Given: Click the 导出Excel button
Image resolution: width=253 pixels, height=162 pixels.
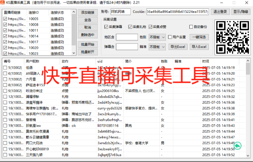Looking at the screenshot, I should pos(178,47).
